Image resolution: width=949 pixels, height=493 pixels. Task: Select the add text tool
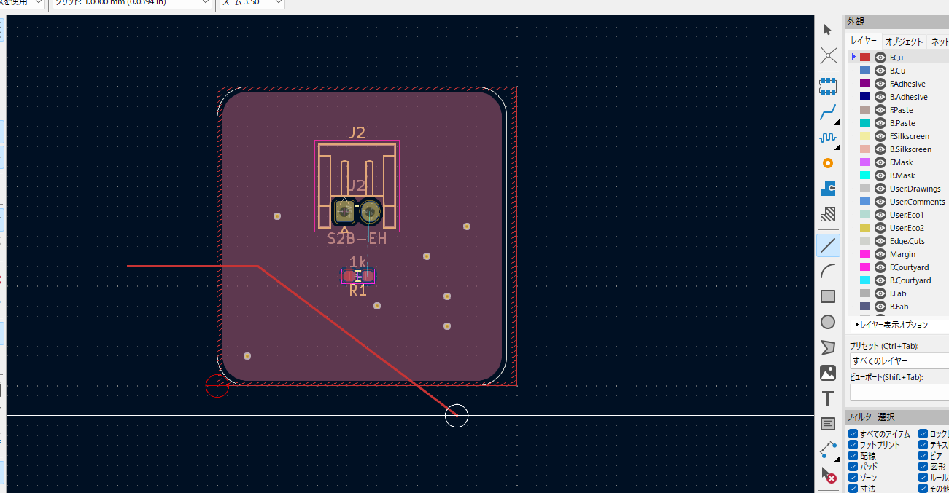pyautogui.click(x=828, y=398)
